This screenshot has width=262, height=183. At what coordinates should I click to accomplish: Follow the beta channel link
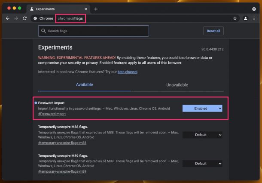pos(128,72)
